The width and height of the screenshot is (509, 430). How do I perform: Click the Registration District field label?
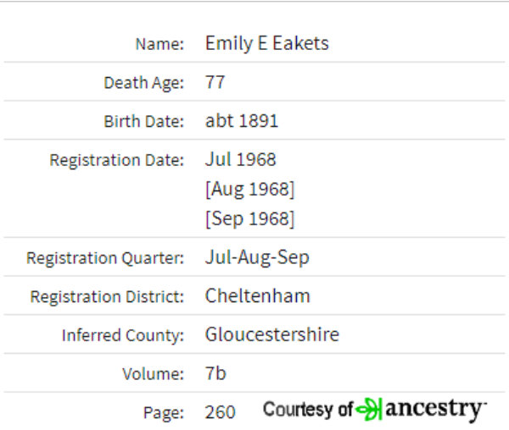tap(107, 296)
